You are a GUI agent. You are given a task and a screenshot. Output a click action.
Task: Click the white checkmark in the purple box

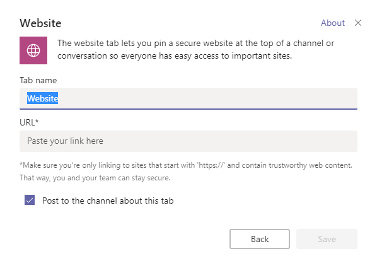click(30, 200)
